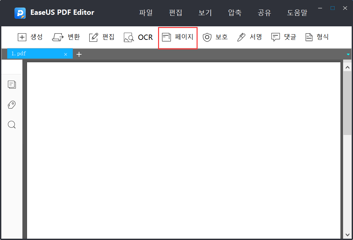Open the 댓글 (Comment) tool

click(x=284, y=37)
